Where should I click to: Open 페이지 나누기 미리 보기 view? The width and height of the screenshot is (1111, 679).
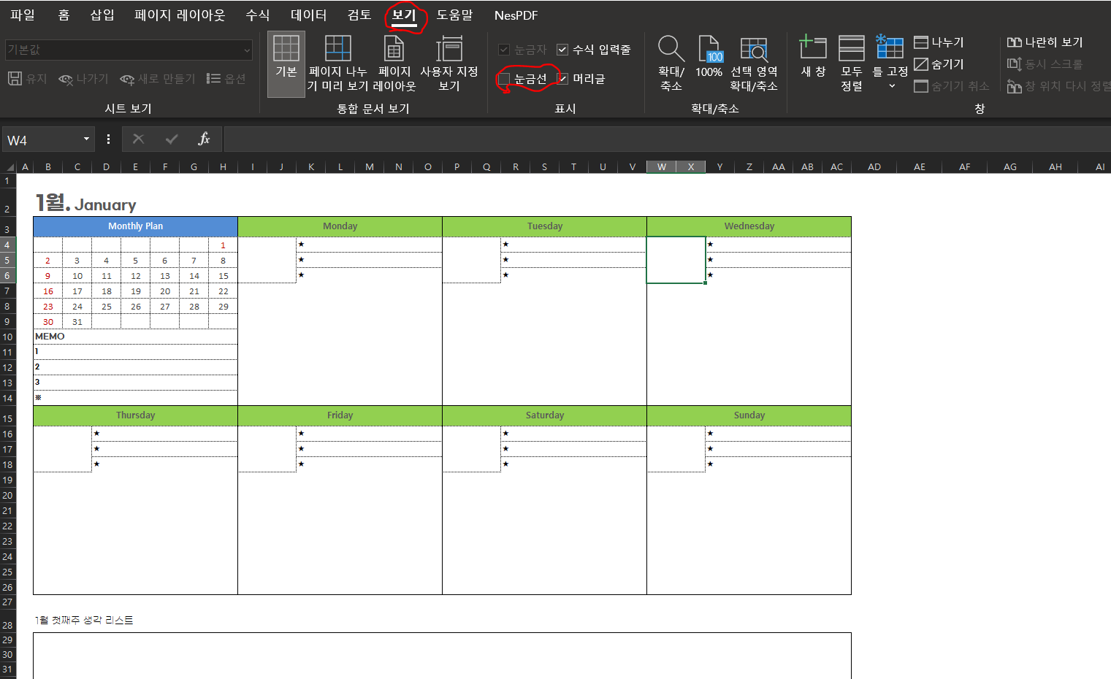(x=337, y=64)
